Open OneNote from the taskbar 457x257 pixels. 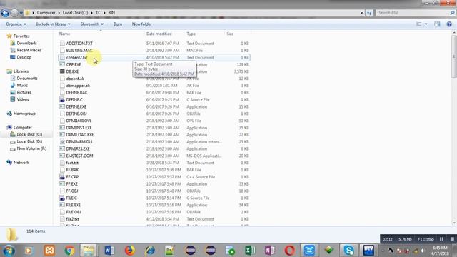270,251
